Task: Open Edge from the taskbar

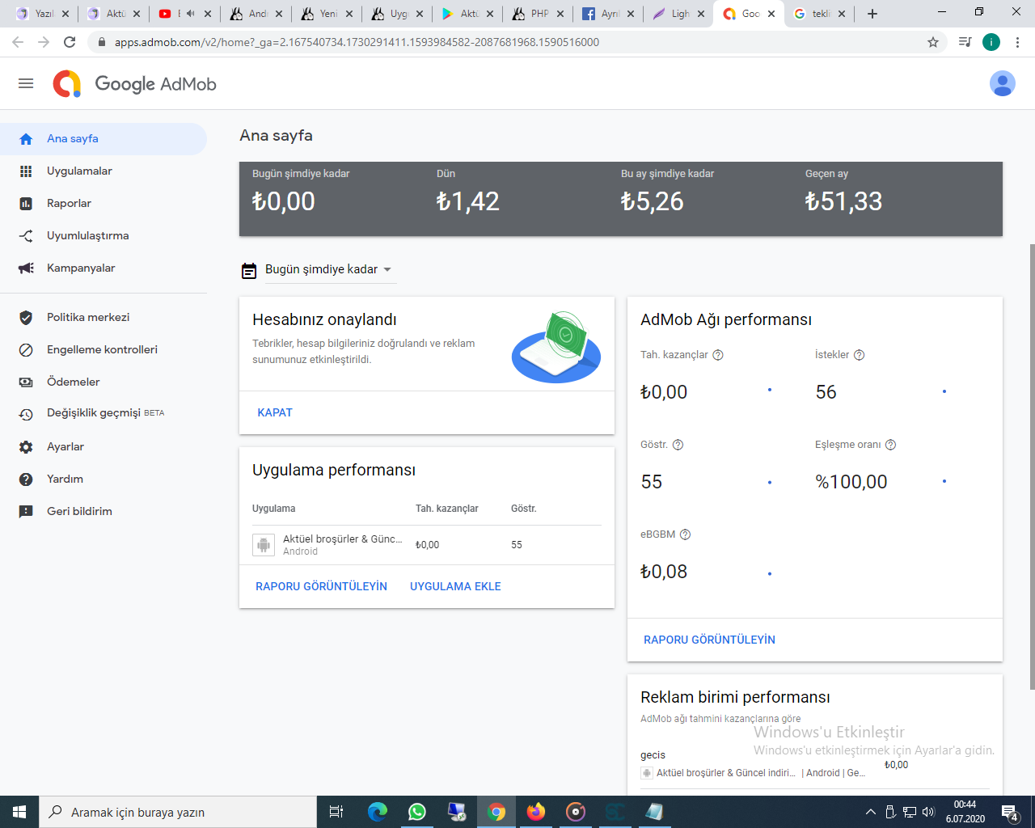Action: 378,812
